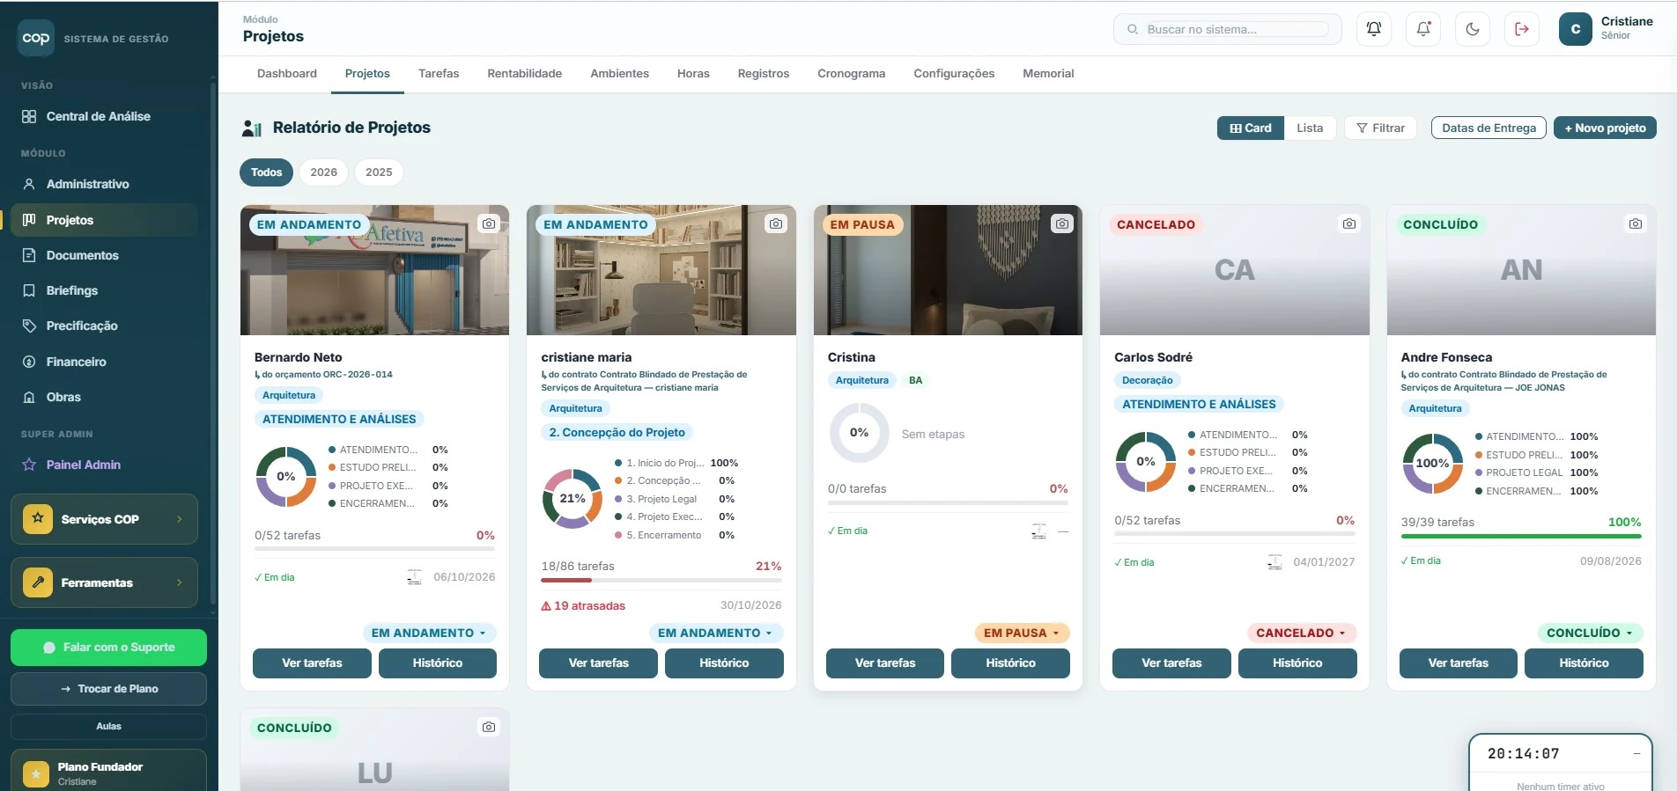Switch to the Cronograma tab
1677x791 pixels.
coord(851,74)
